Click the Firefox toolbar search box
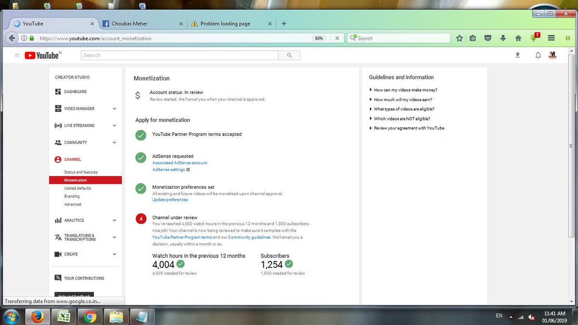This screenshot has width=578, height=325. 399,38
